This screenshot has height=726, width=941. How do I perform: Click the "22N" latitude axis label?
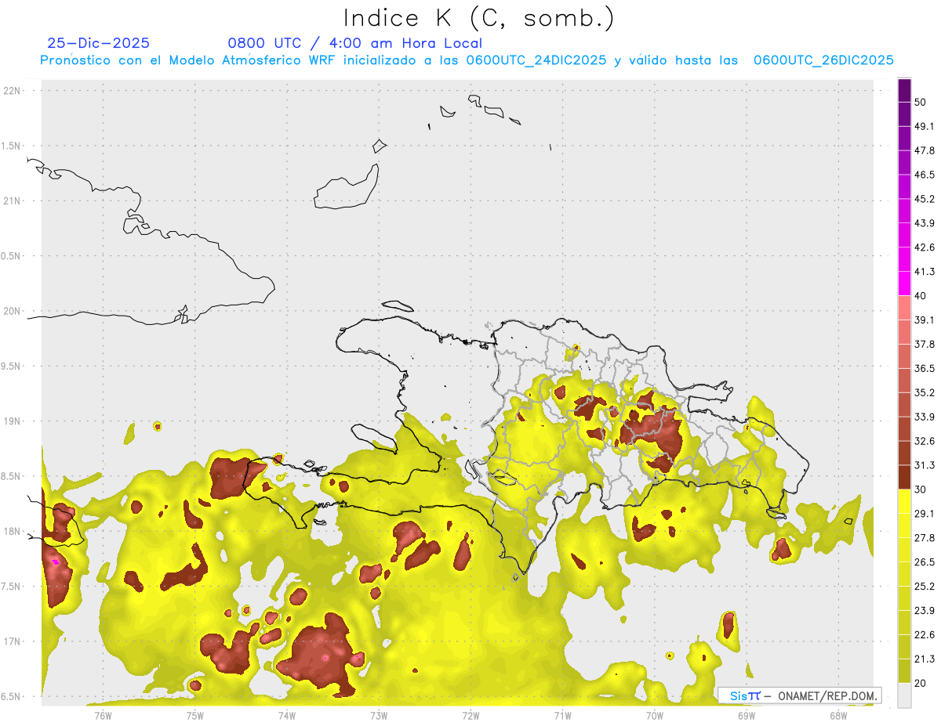[13, 91]
